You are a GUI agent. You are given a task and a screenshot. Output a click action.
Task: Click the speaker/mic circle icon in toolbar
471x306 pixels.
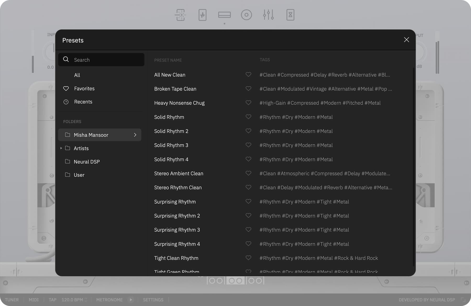coord(246,15)
